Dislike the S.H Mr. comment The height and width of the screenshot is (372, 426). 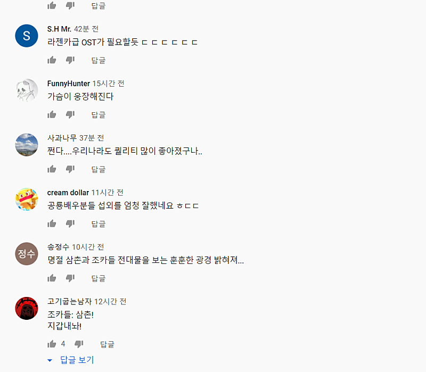tap(70, 60)
